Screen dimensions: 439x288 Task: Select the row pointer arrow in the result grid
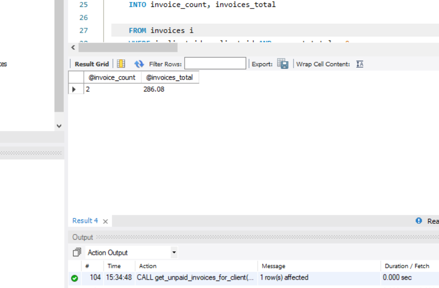click(x=74, y=89)
